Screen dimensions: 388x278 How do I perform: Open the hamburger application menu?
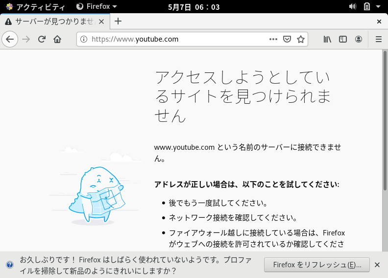click(x=379, y=39)
